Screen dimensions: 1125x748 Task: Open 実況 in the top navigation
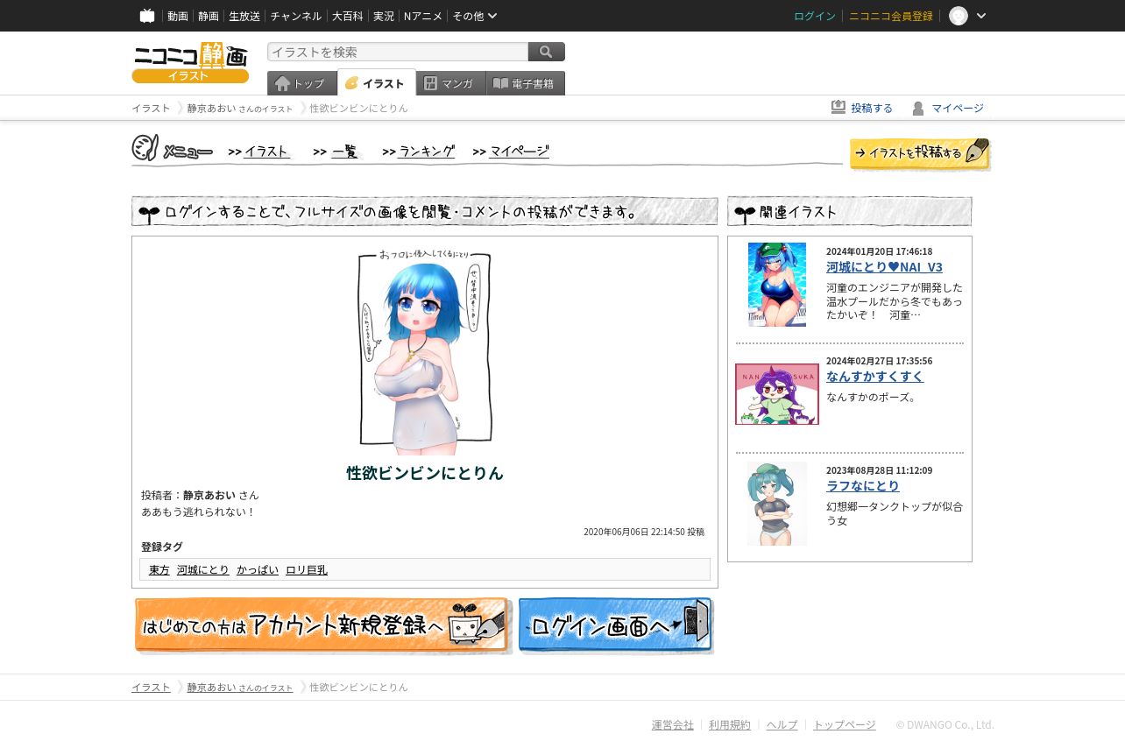click(384, 16)
